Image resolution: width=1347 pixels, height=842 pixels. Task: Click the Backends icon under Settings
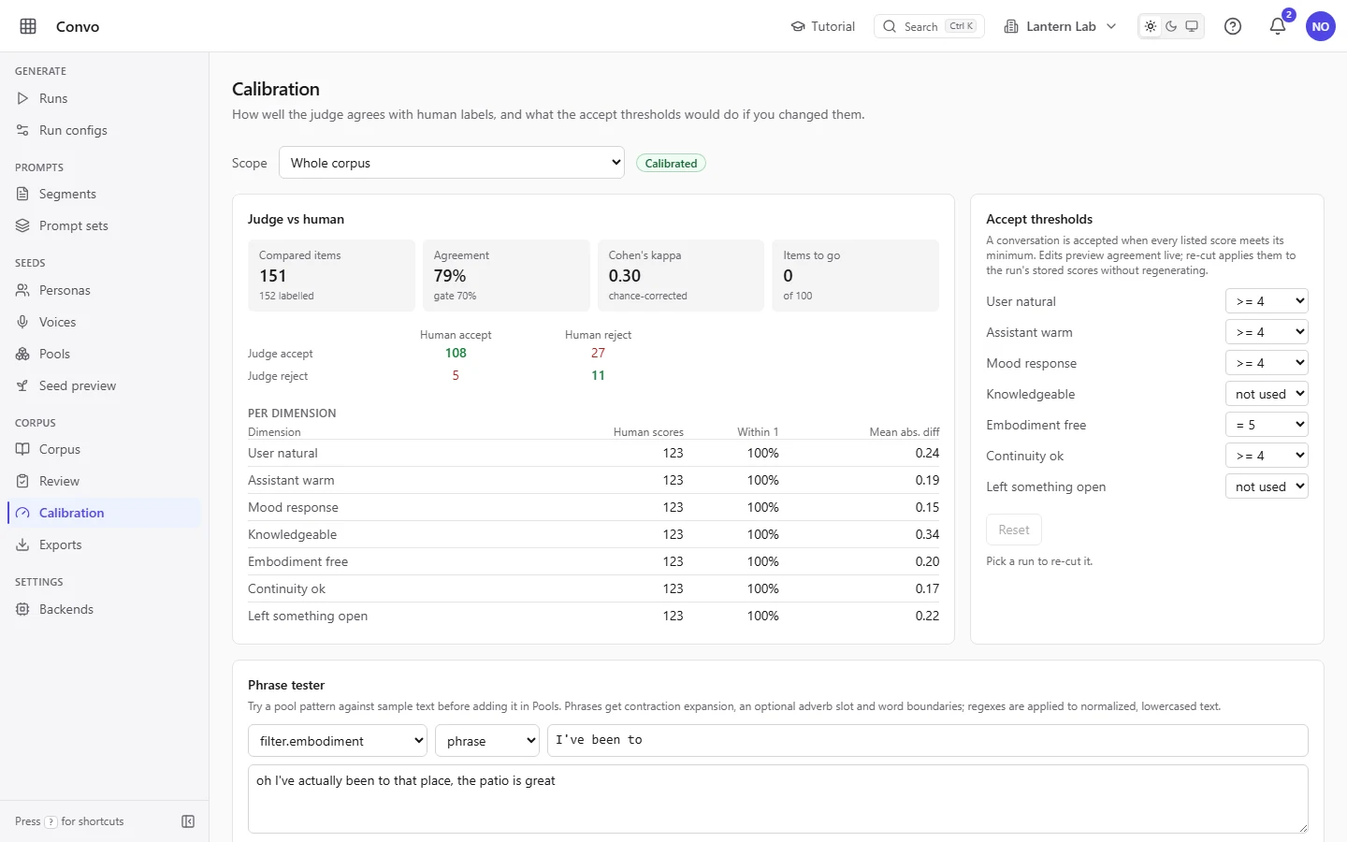(x=22, y=609)
